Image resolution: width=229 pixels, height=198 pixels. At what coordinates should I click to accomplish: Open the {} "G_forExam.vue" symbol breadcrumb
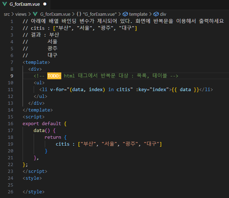[x=96, y=14]
